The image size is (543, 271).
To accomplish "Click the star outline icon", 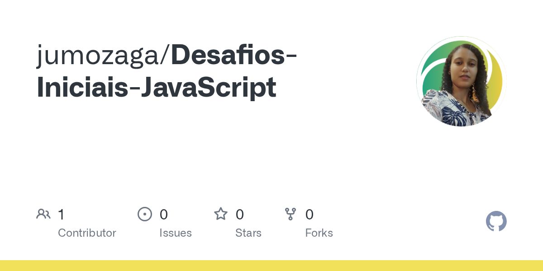I will click(x=220, y=214).
